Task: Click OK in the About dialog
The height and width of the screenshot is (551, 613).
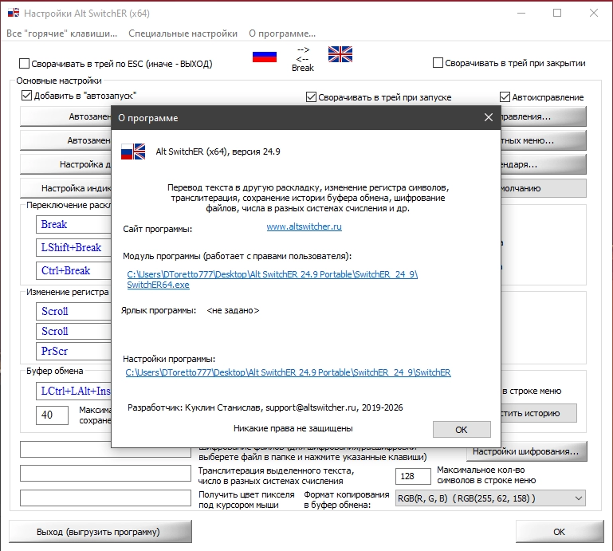Action: pyautogui.click(x=462, y=429)
